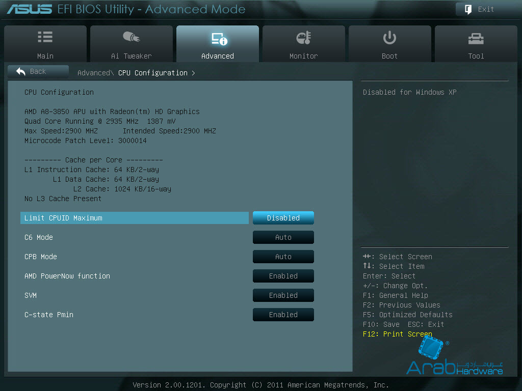The height and width of the screenshot is (391, 522).
Task: Click the Intended Speed:2900 MHZ text
Action: pos(169,131)
